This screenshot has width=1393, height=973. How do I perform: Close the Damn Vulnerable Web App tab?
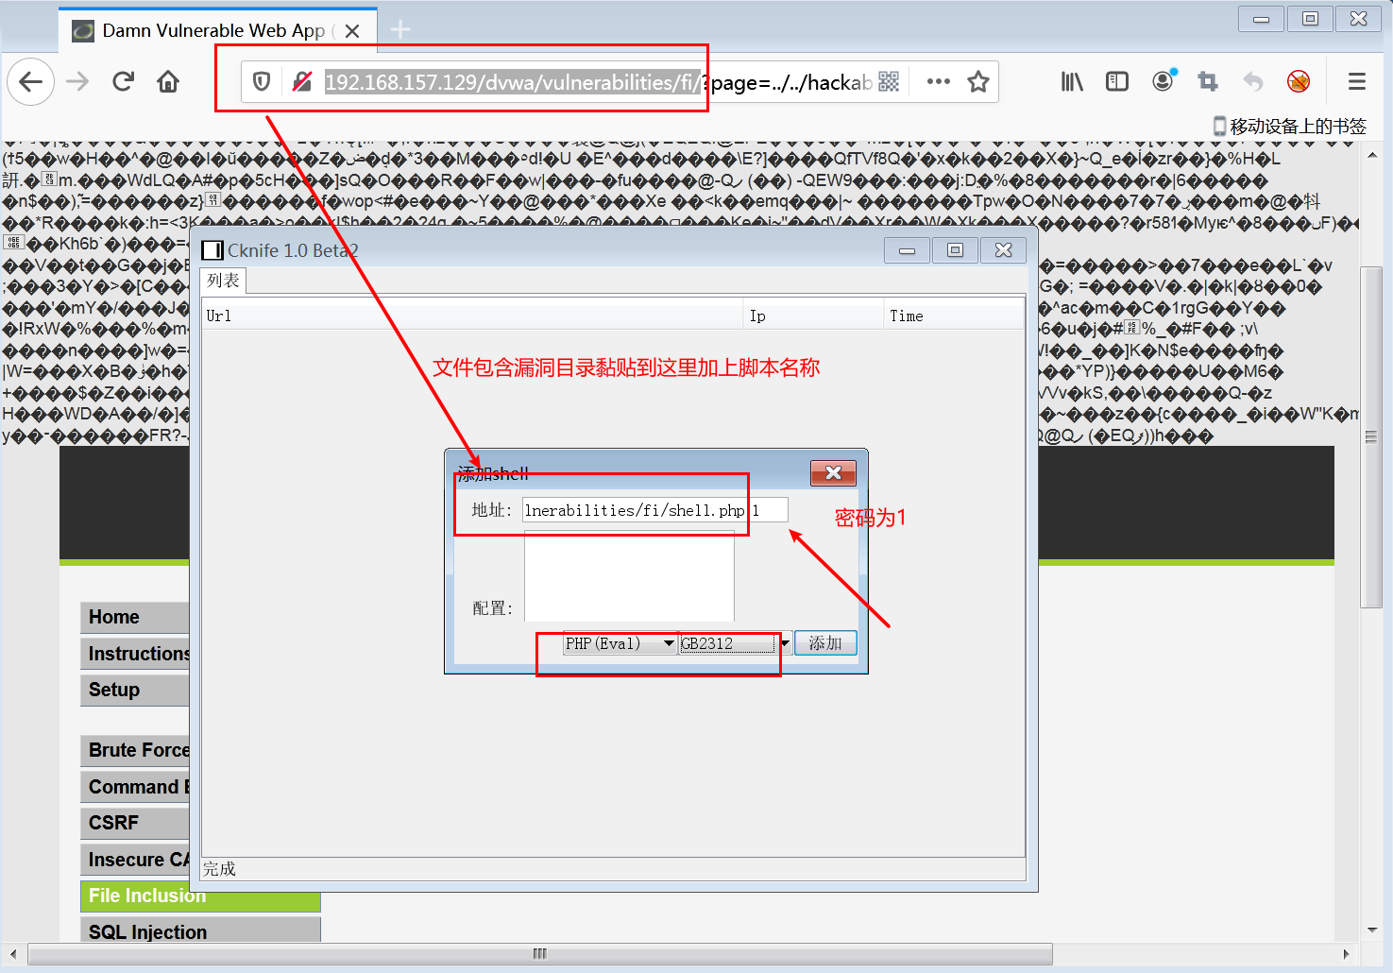coord(352,31)
